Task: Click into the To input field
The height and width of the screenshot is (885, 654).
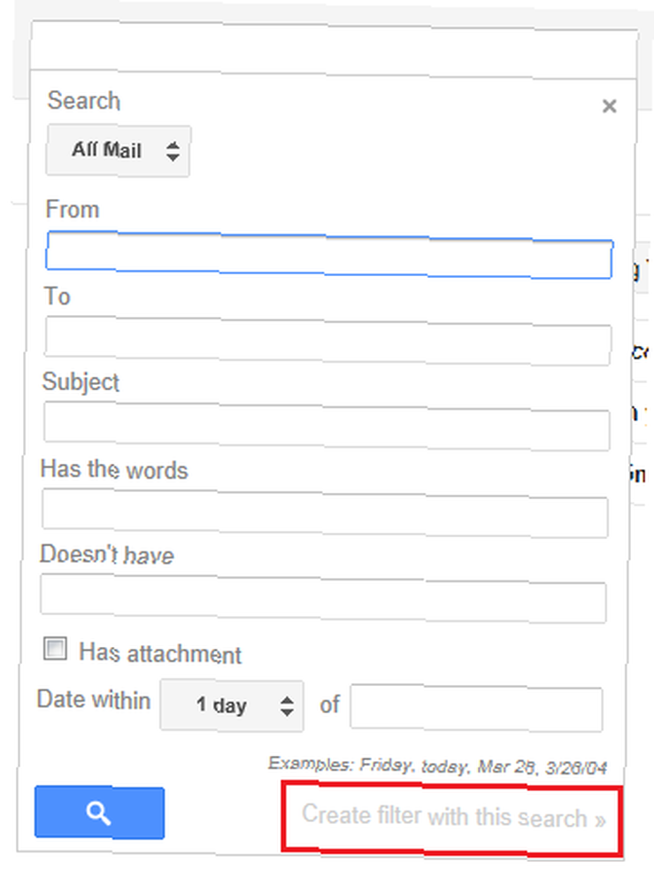Action: point(327,341)
